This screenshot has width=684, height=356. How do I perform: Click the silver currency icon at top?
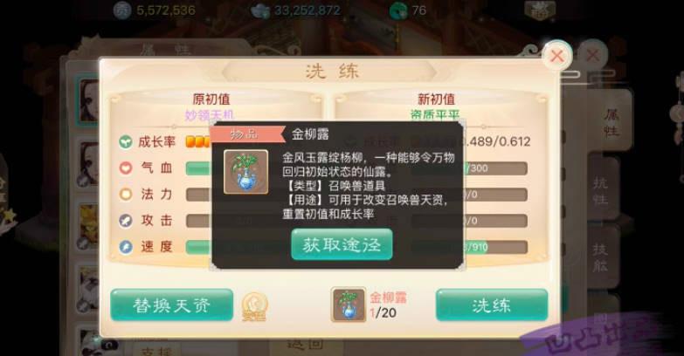pos(261,10)
